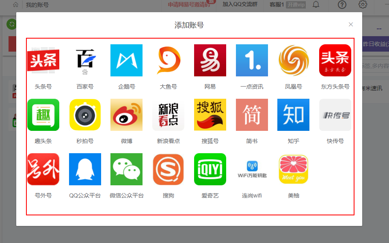This screenshot has width=389, height=243.
Task: Select the 大鱼号 icon
Action: (168, 61)
